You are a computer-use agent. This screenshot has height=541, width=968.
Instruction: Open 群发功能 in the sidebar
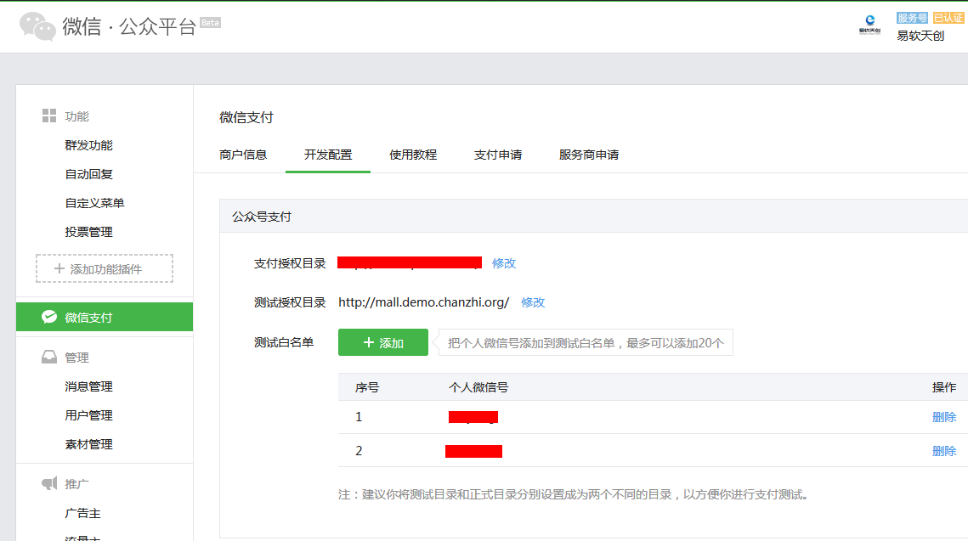[x=89, y=145]
